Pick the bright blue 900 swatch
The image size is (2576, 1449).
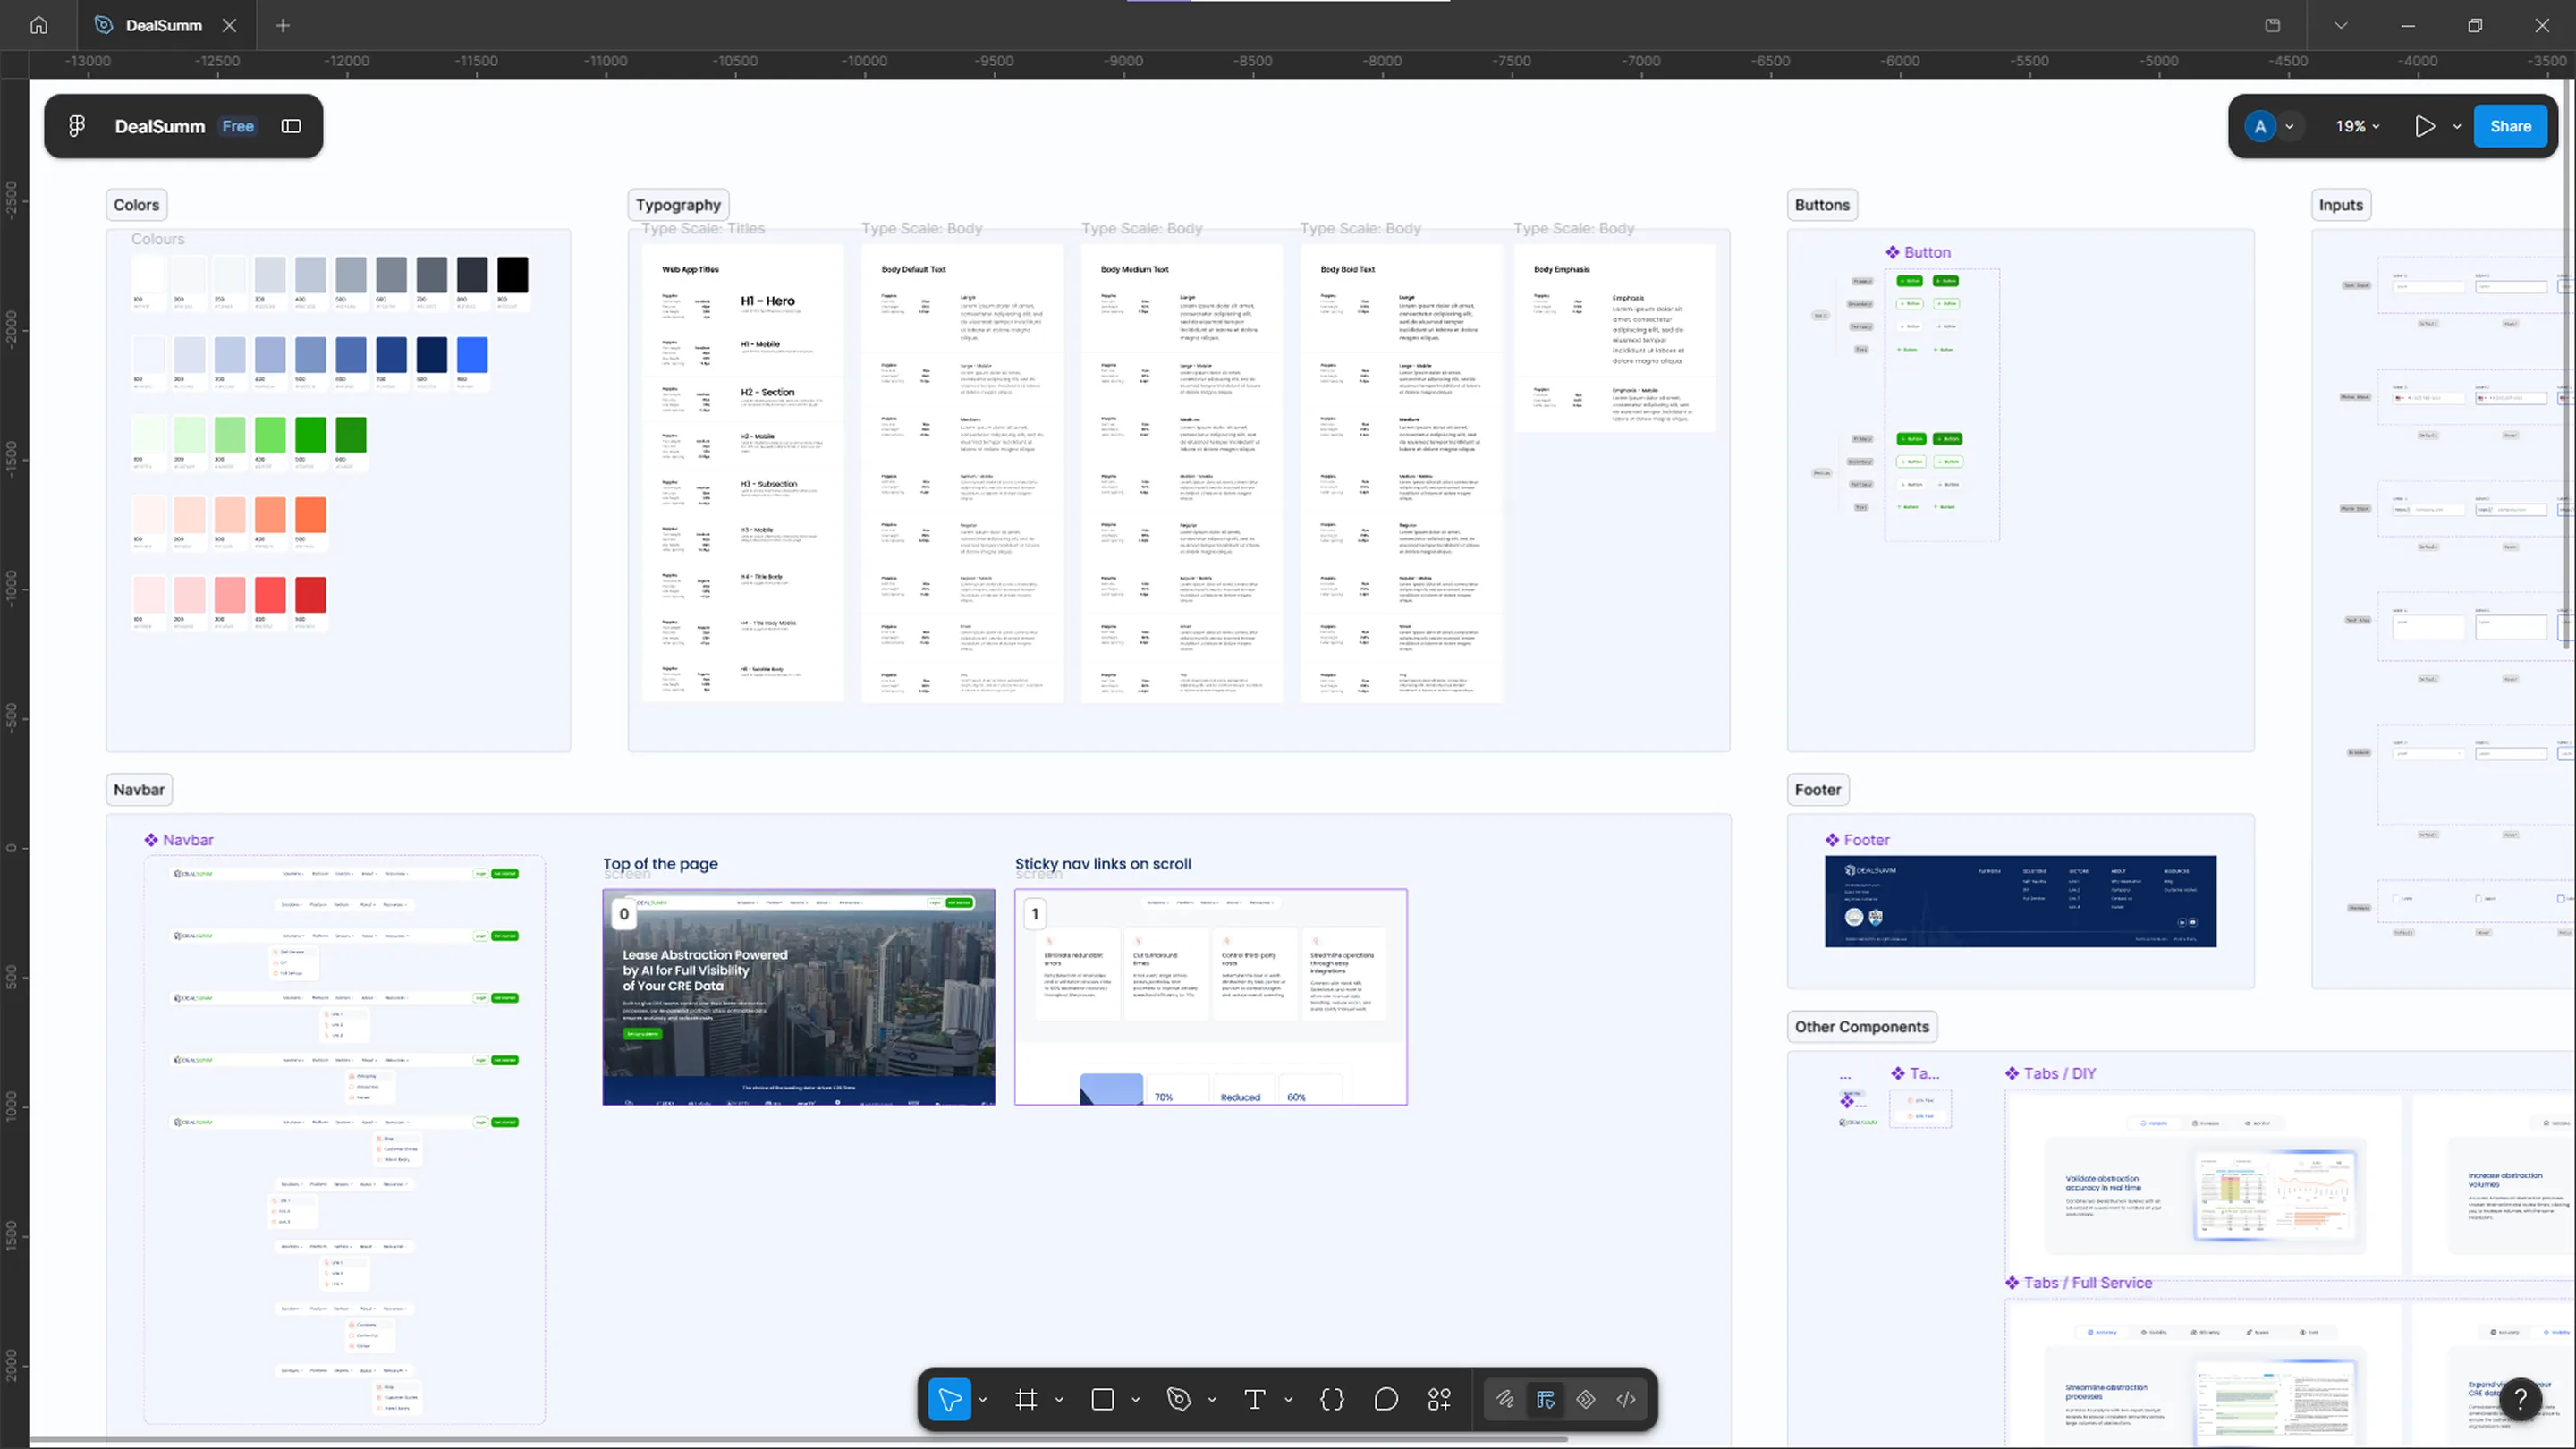click(x=472, y=355)
